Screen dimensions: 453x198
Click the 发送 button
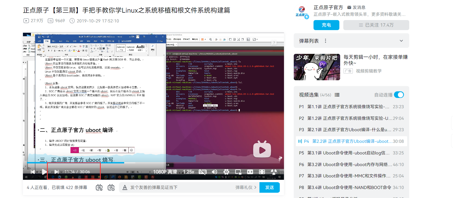(269, 187)
